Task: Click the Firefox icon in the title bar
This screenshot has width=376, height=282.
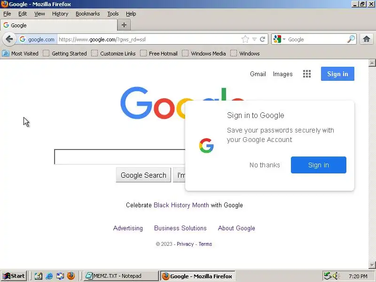Action: click(5, 4)
